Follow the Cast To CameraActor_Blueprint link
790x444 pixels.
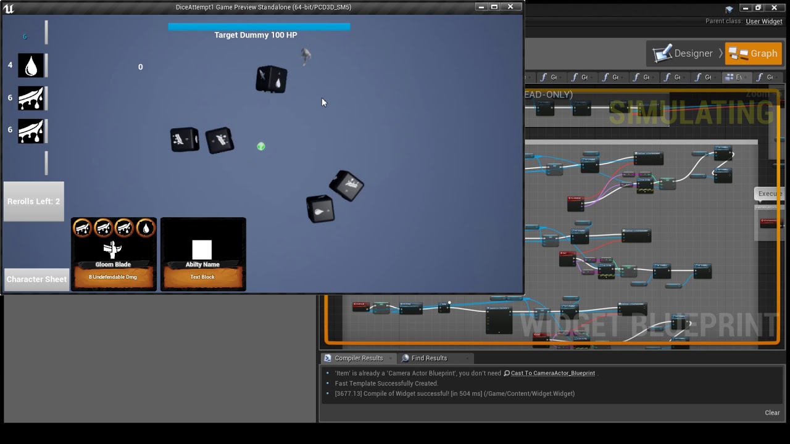(x=552, y=373)
